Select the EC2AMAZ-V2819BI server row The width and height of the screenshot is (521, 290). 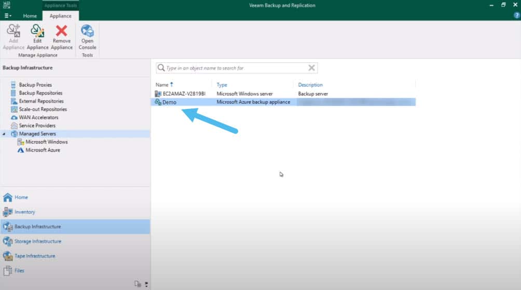tap(285, 94)
